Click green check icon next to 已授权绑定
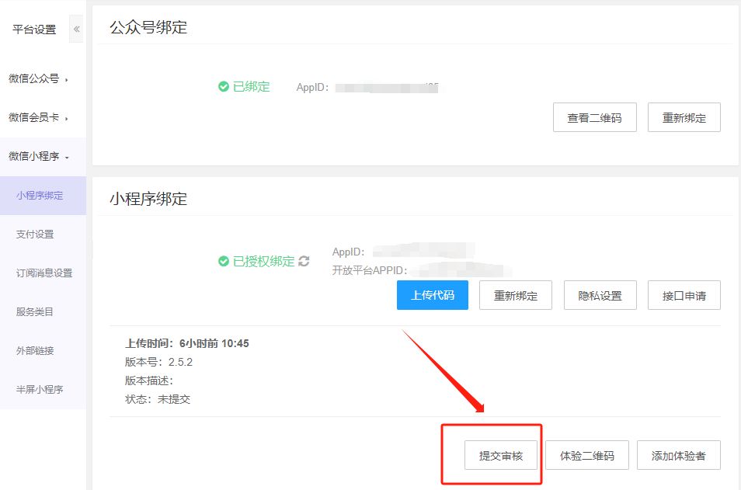The image size is (741, 490). (x=224, y=262)
